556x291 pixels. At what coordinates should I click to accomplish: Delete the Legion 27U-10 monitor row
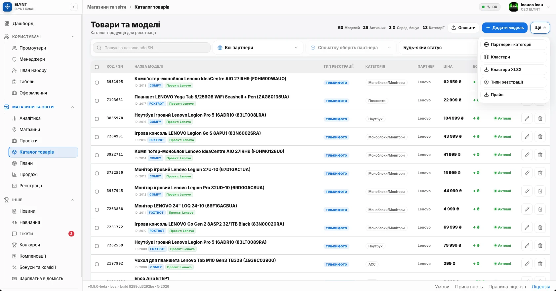[540, 173]
